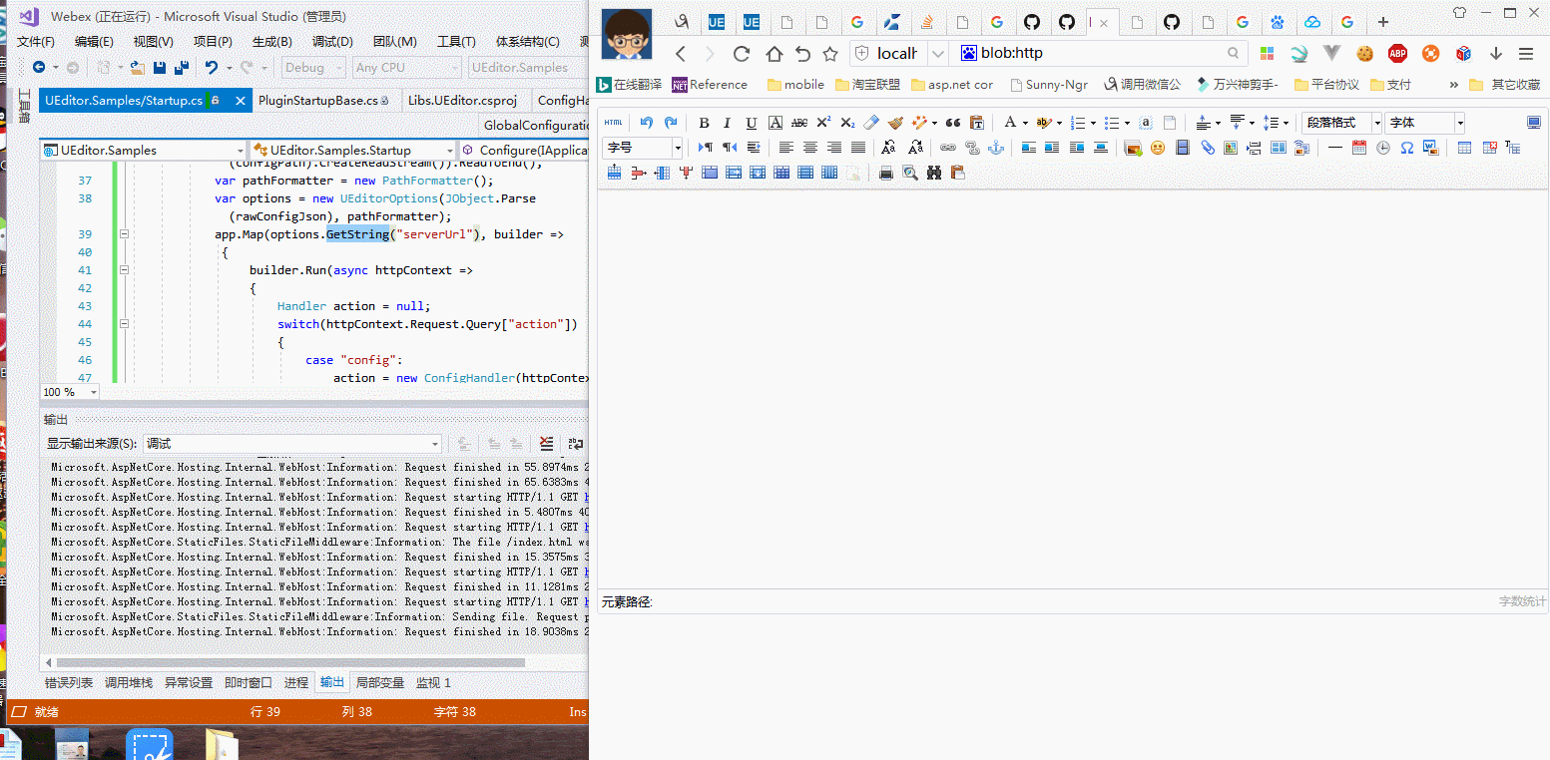Click the font color A icon
Screen dimensions: 1550x760
click(1009, 123)
